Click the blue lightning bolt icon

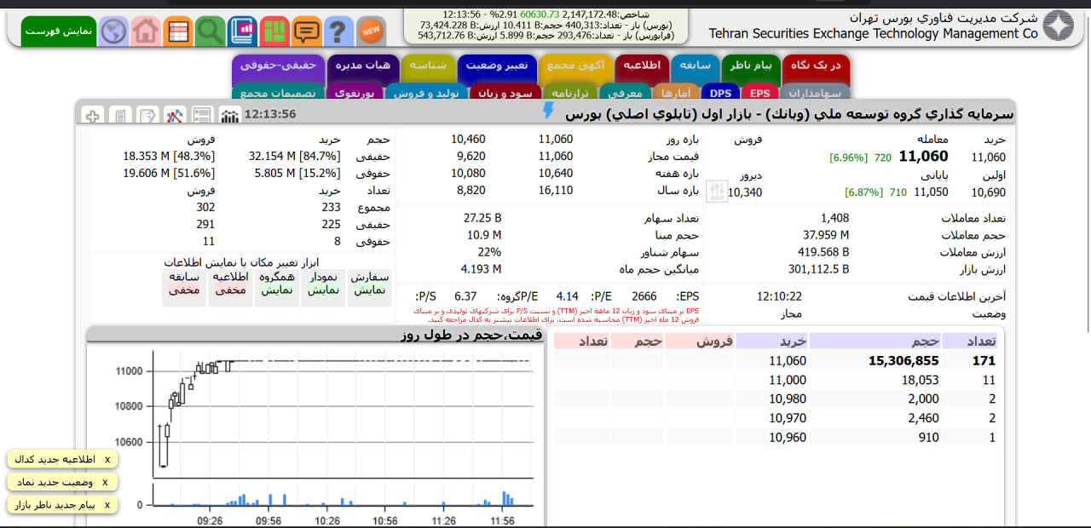tap(548, 112)
